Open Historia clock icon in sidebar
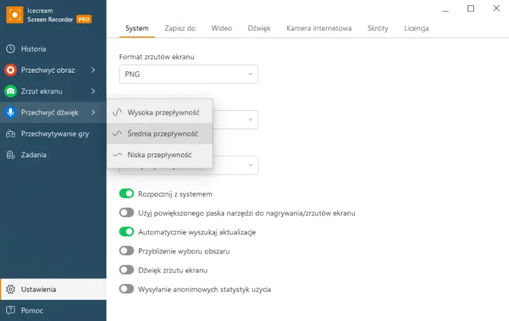This screenshot has height=321, width=509. 11,49
